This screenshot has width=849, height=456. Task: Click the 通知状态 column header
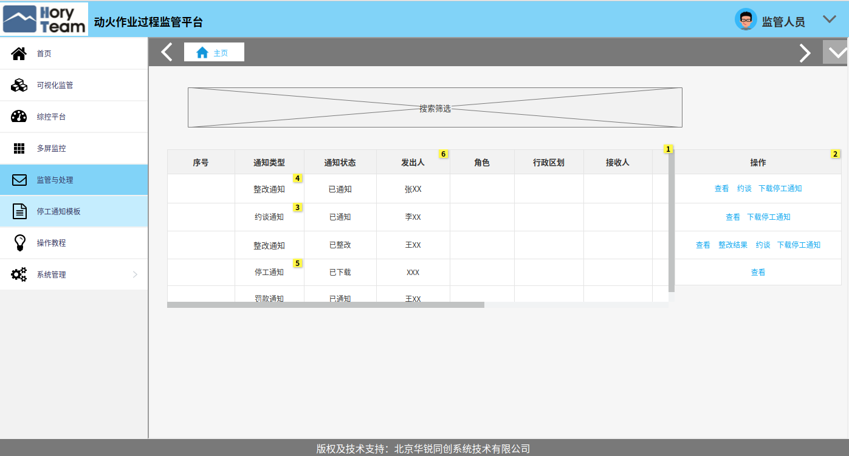340,163
